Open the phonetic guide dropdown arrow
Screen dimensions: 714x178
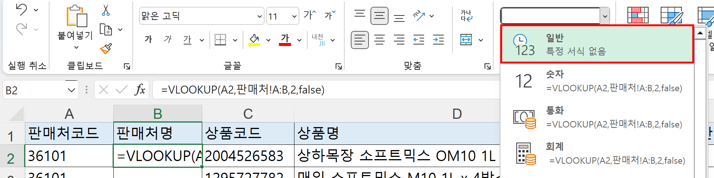click(x=333, y=40)
